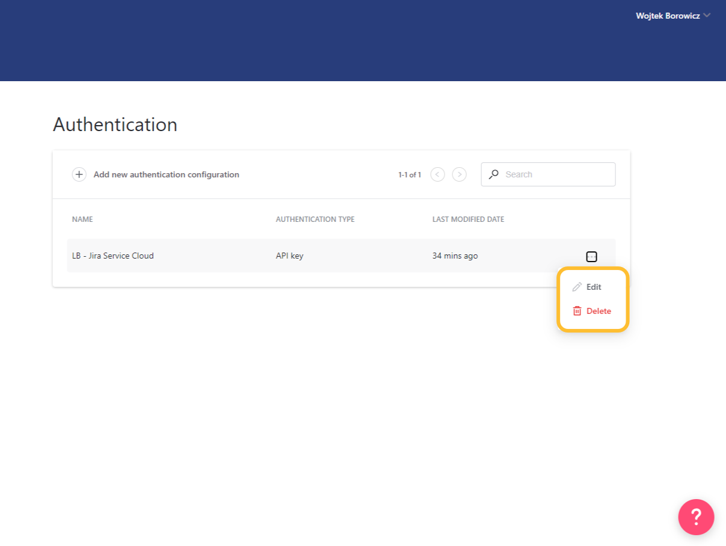Choose Delete from the context menu

click(598, 311)
